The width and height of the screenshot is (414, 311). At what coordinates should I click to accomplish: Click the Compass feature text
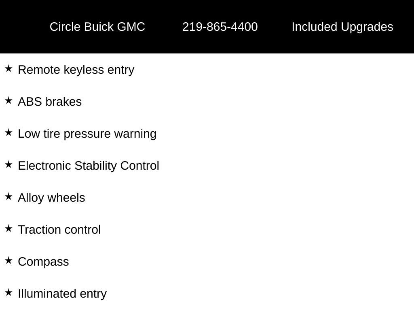coord(43,262)
